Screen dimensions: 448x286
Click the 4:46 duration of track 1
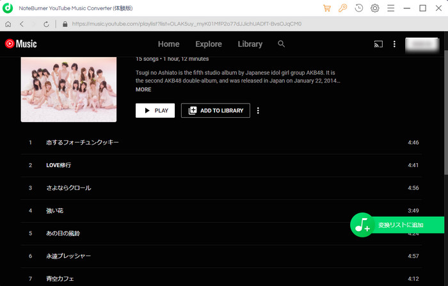point(413,142)
